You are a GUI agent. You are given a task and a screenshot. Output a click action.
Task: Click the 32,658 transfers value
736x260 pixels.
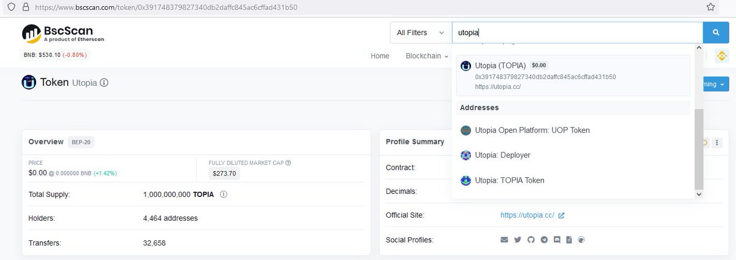(154, 243)
